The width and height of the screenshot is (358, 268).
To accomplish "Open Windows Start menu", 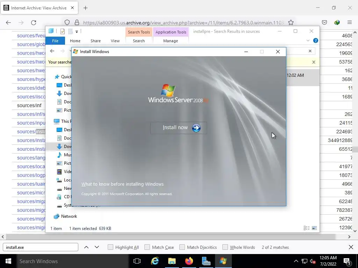I will point(8,261).
